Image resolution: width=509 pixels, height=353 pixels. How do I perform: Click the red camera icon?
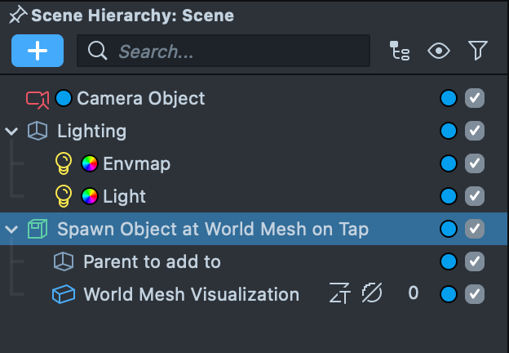click(38, 99)
